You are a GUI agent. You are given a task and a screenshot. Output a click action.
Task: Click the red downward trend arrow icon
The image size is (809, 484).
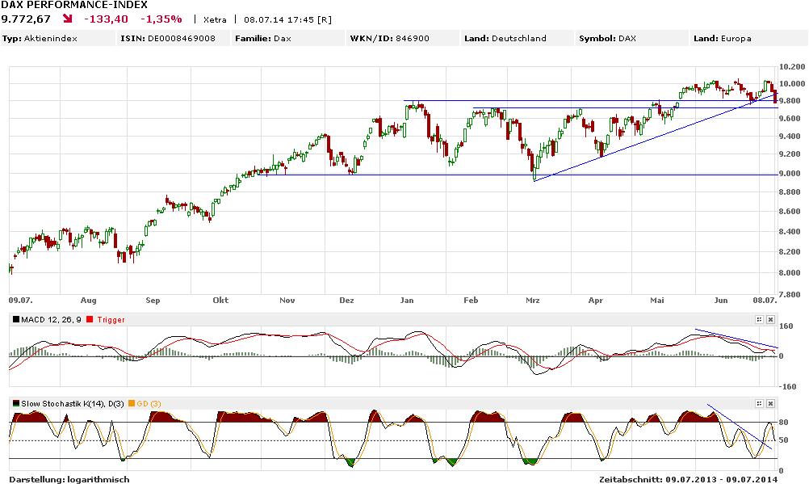pyautogui.click(x=68, y=19)
